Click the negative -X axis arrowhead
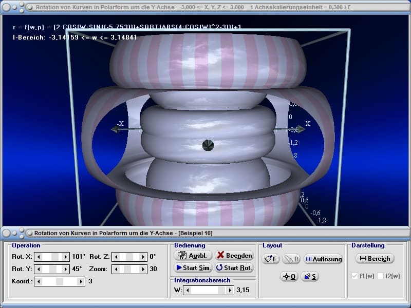Viewport: 411px width, 308px height. pos(115,129)
